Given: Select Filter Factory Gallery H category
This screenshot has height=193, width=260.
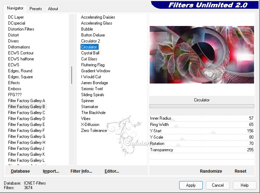Looking at the screenshot, I should point(27,142).
